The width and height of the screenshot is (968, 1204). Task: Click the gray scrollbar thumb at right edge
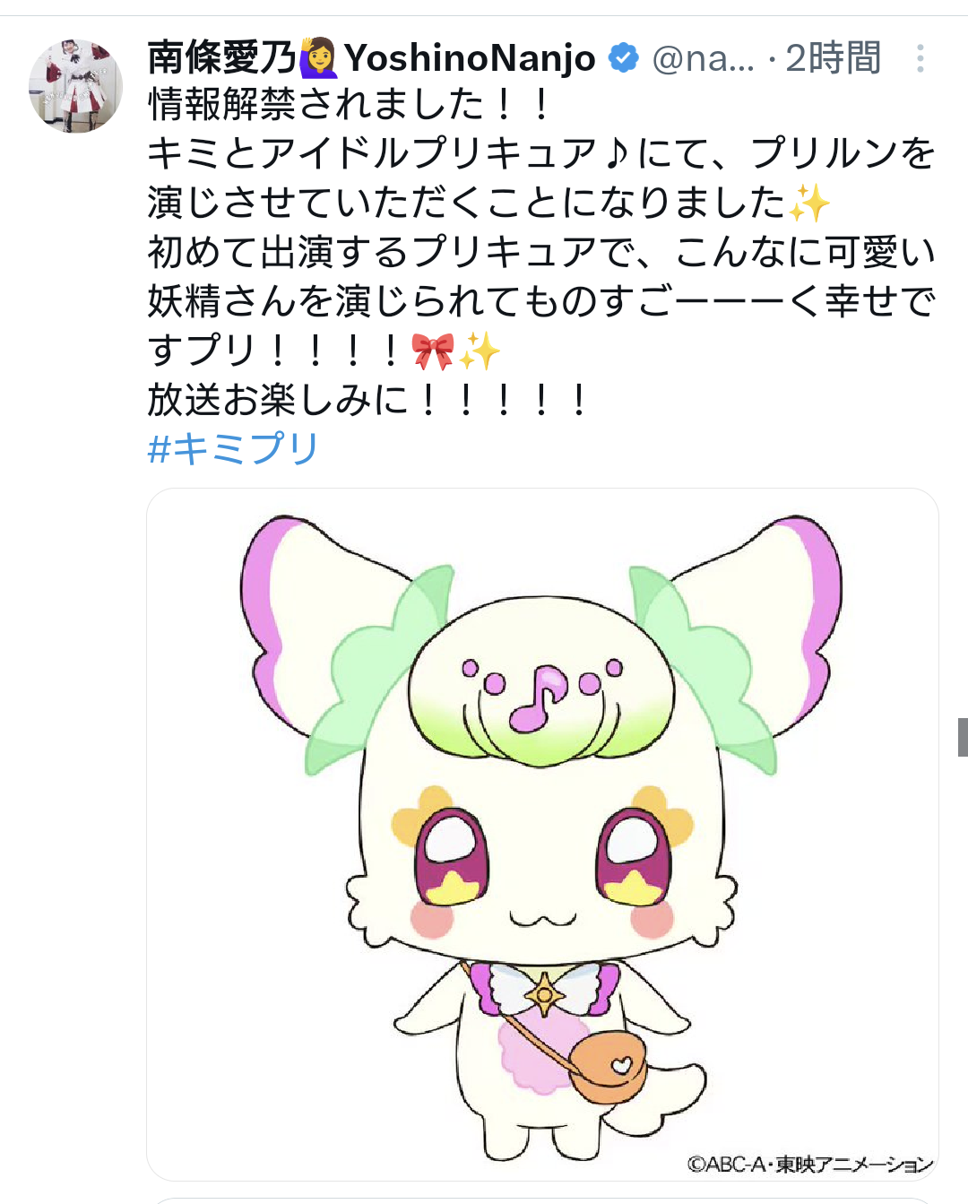(963, 737)
